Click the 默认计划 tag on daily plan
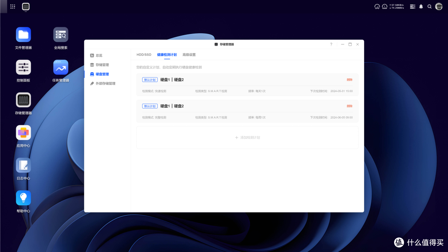448x252 pixels. point(150,80)
